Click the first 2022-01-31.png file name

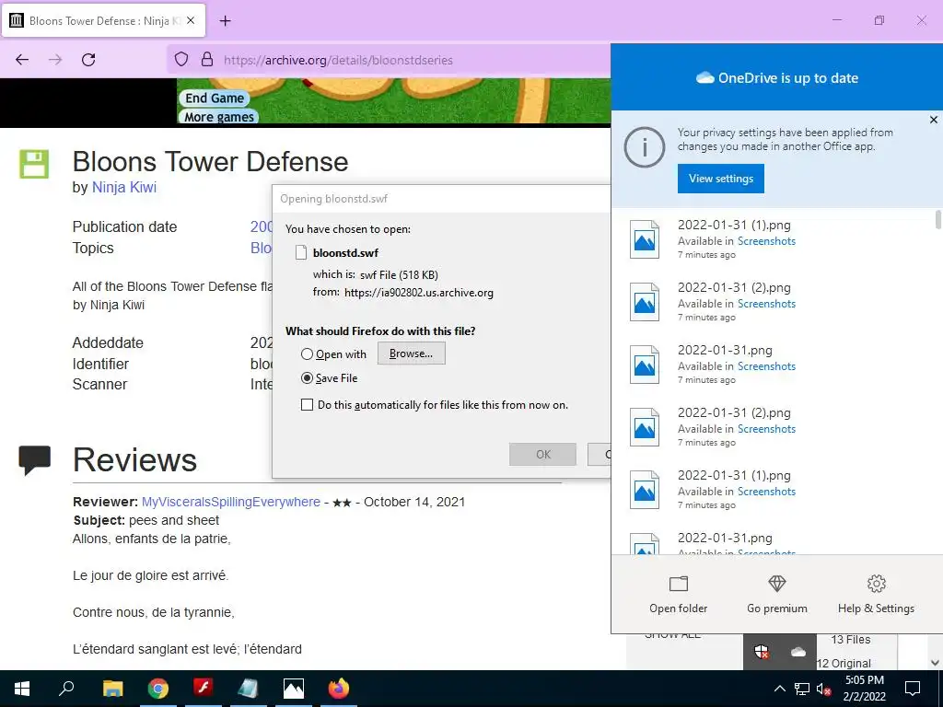[x=725, y=350]
